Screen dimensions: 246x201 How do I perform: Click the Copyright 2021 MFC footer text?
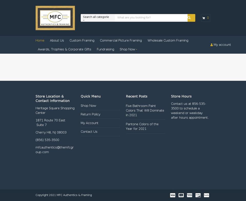tap(64, 195)
